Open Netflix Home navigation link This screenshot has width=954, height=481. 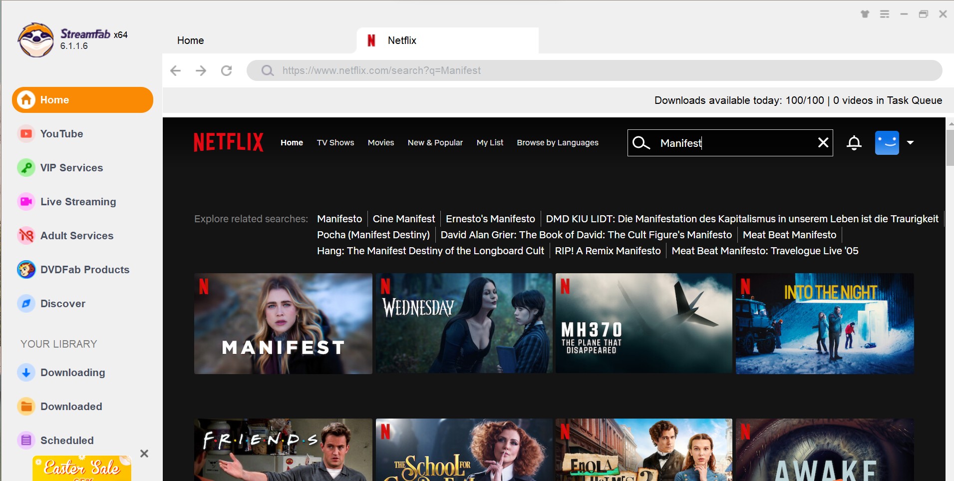pyautogui.click(x=292, y=143)
